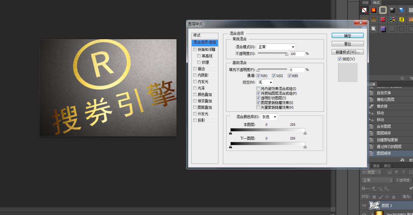Screen dimensions: 413x215
Task: Click the 样式 header in dialog
Action: pyautogui.click(x=205, y=35)
